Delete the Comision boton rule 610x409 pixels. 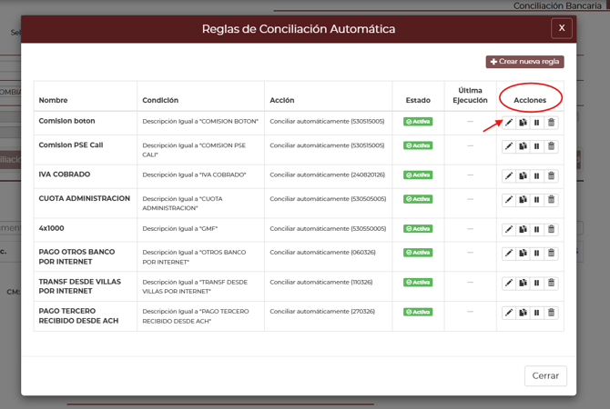coord(551,123)
